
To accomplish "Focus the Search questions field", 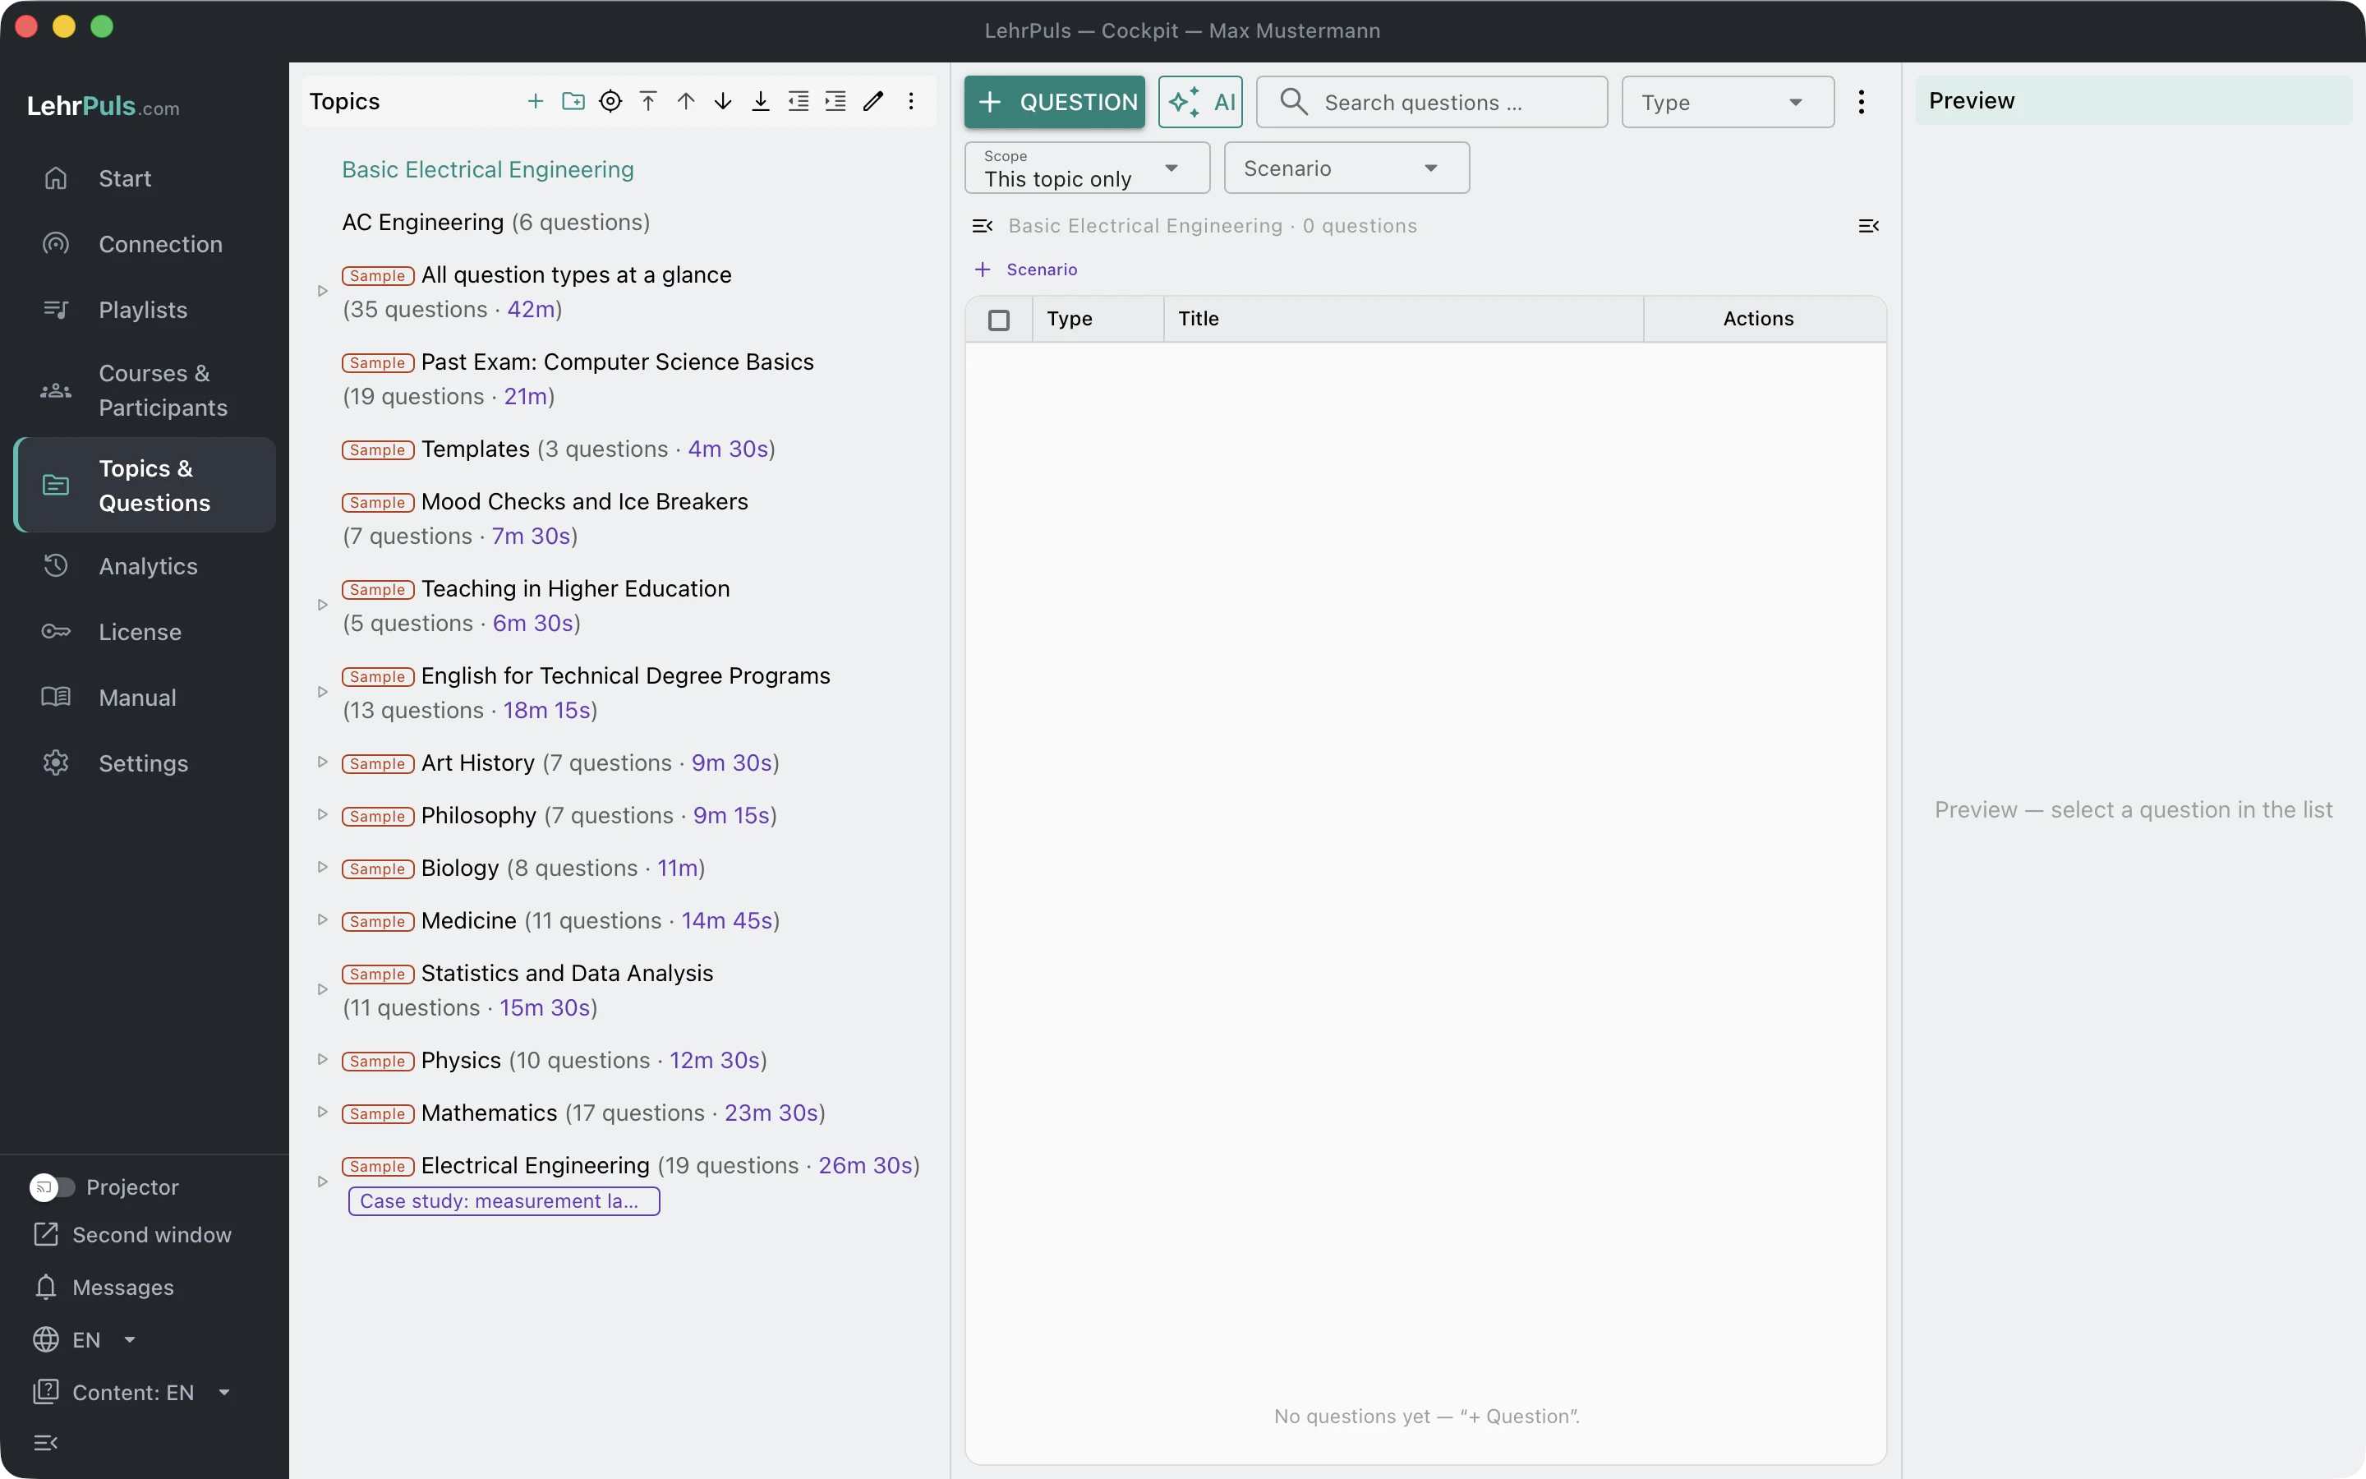I will (1431, 102).
